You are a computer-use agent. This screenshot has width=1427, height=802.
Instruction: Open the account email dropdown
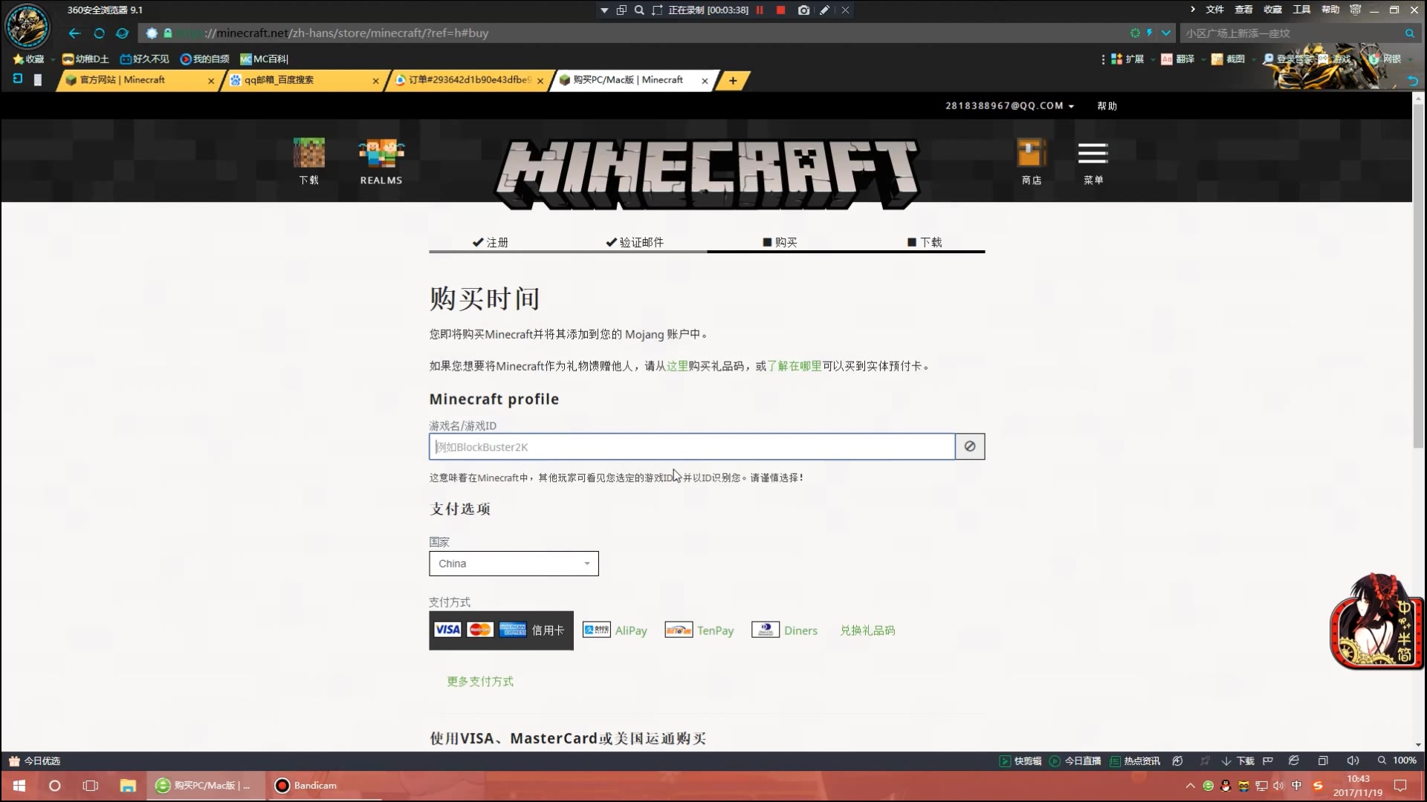1009,106
